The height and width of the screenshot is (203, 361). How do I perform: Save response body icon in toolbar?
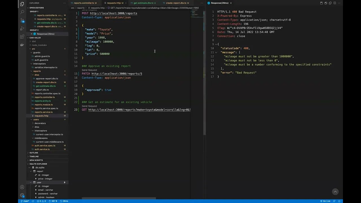coord(325,3)
